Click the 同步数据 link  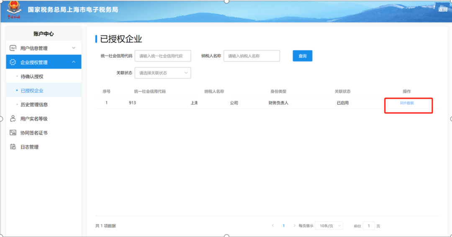click(x=407, y=103)
